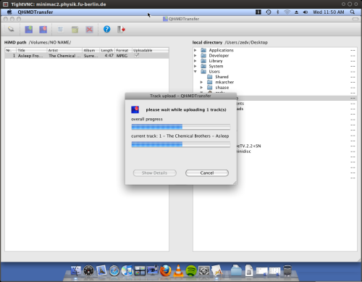
Task: Sort by the Title column header
Action: click(x=31, y=50)
